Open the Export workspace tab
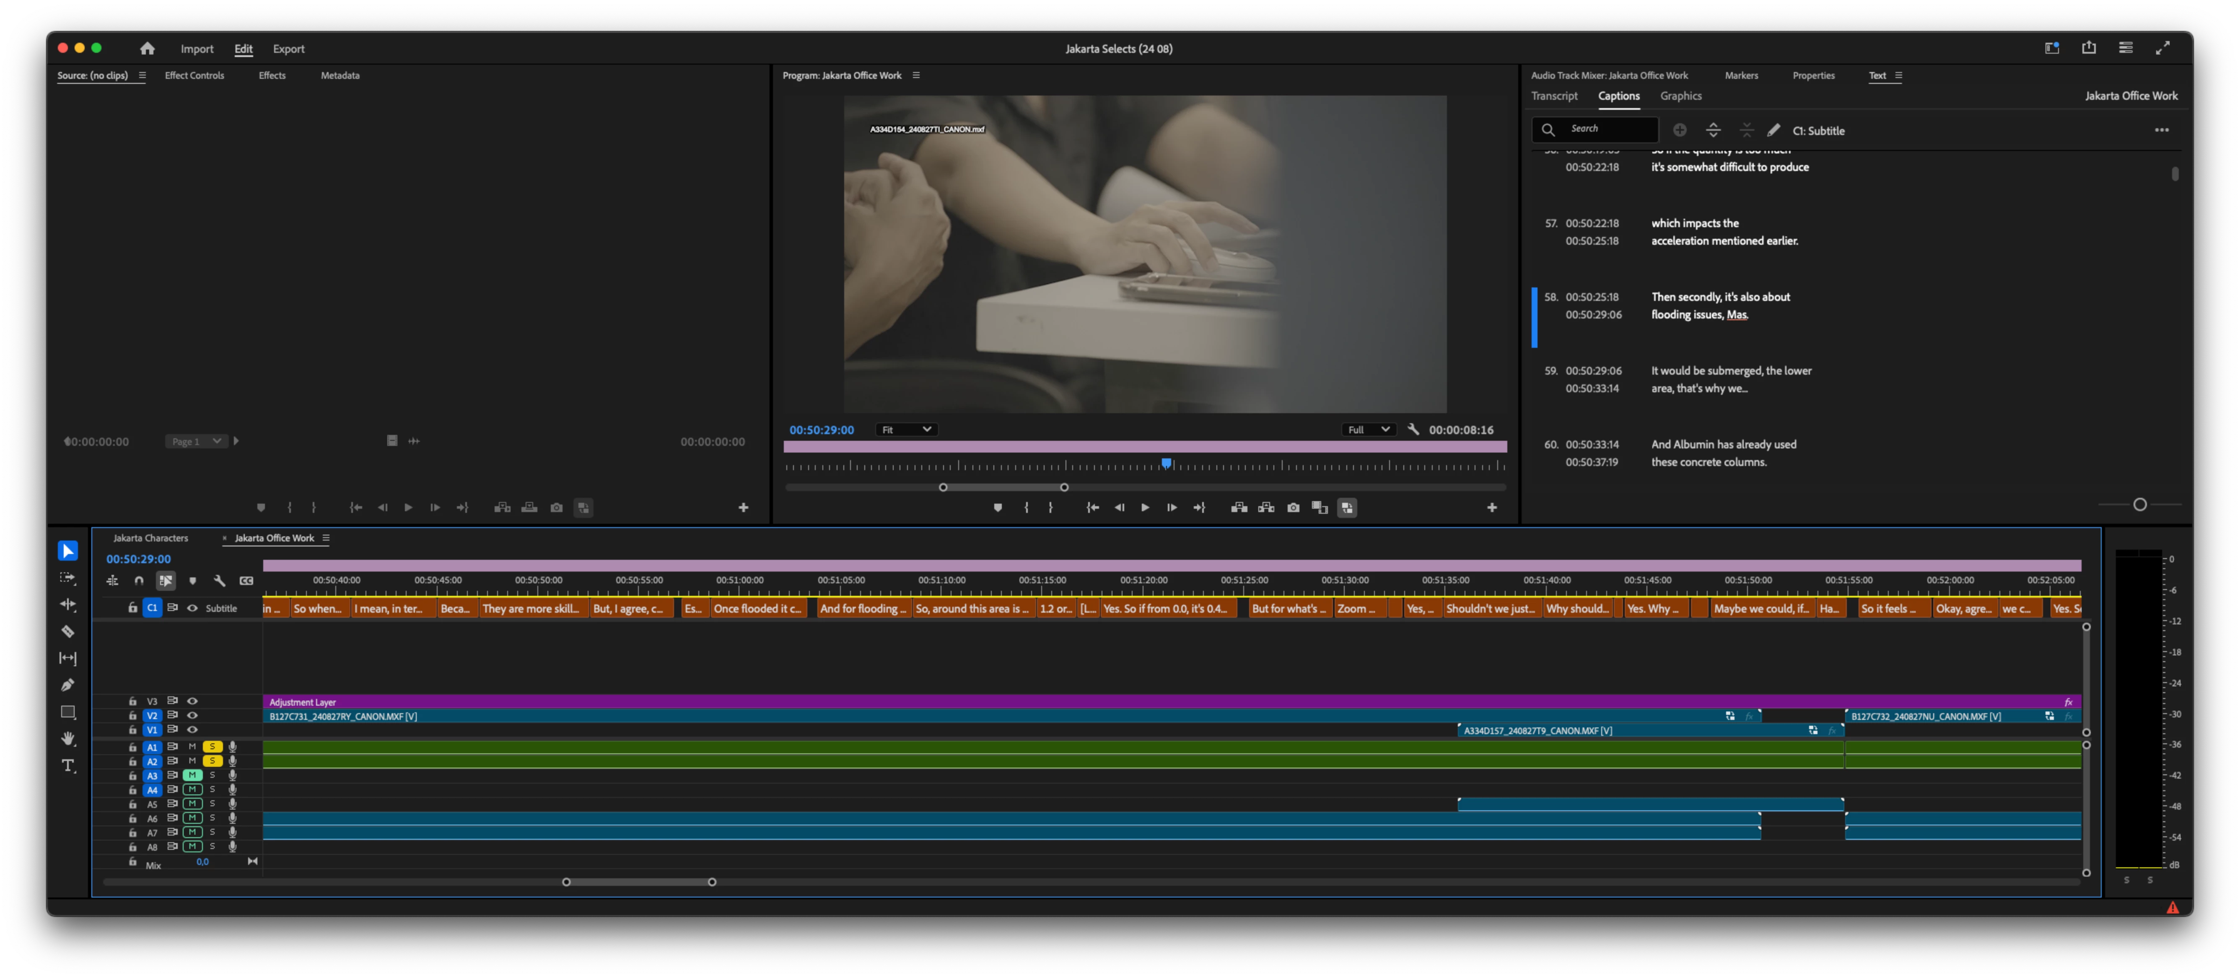Image resolution: width=2240 pixels, height=978 pixels. [289, 49]
